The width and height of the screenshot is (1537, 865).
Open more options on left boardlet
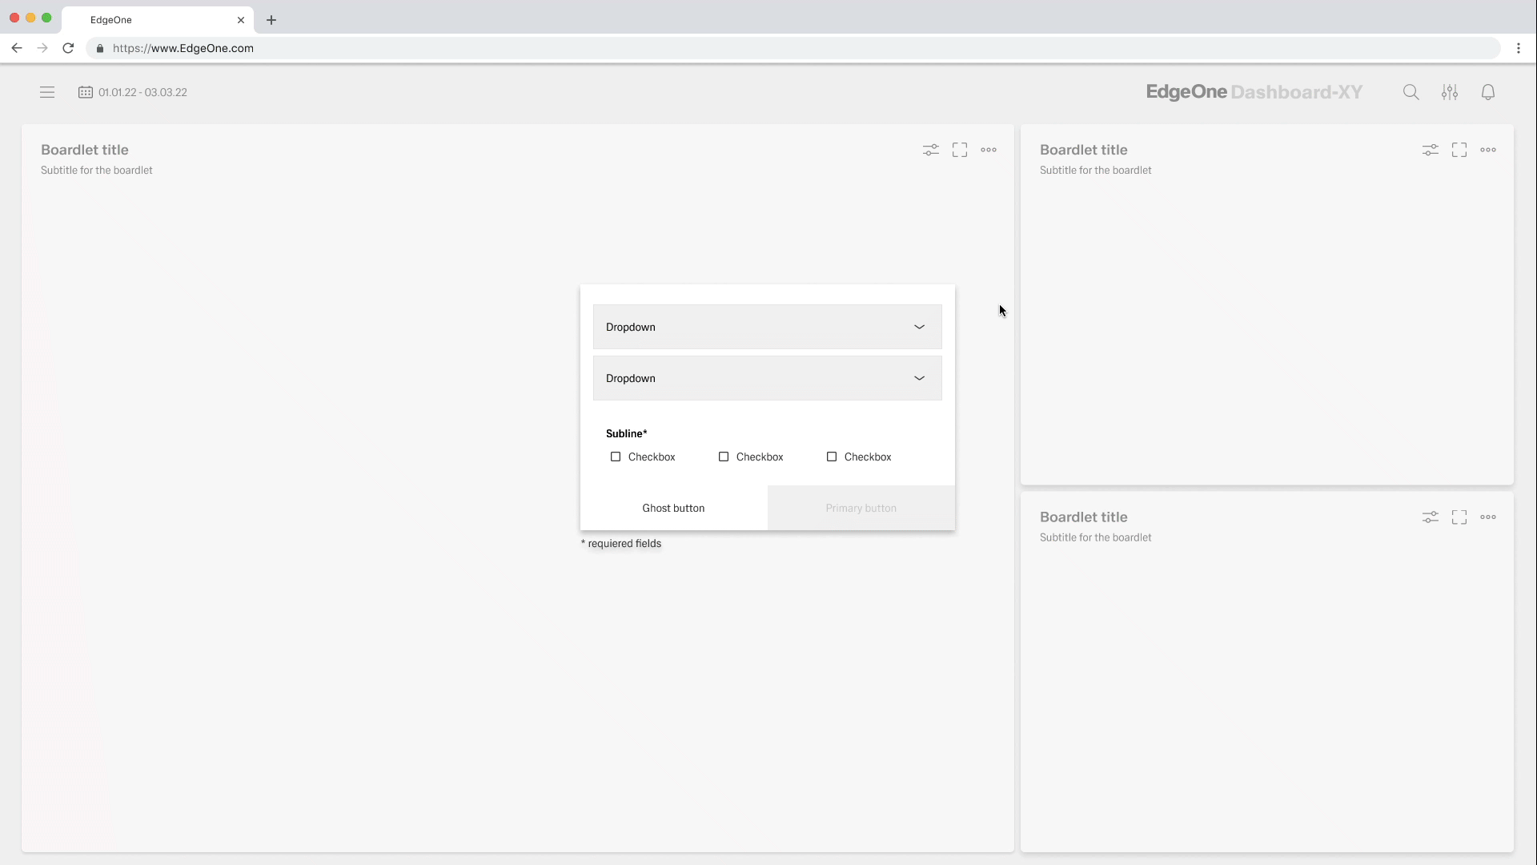pyautogui.click(x=989, y=150)
